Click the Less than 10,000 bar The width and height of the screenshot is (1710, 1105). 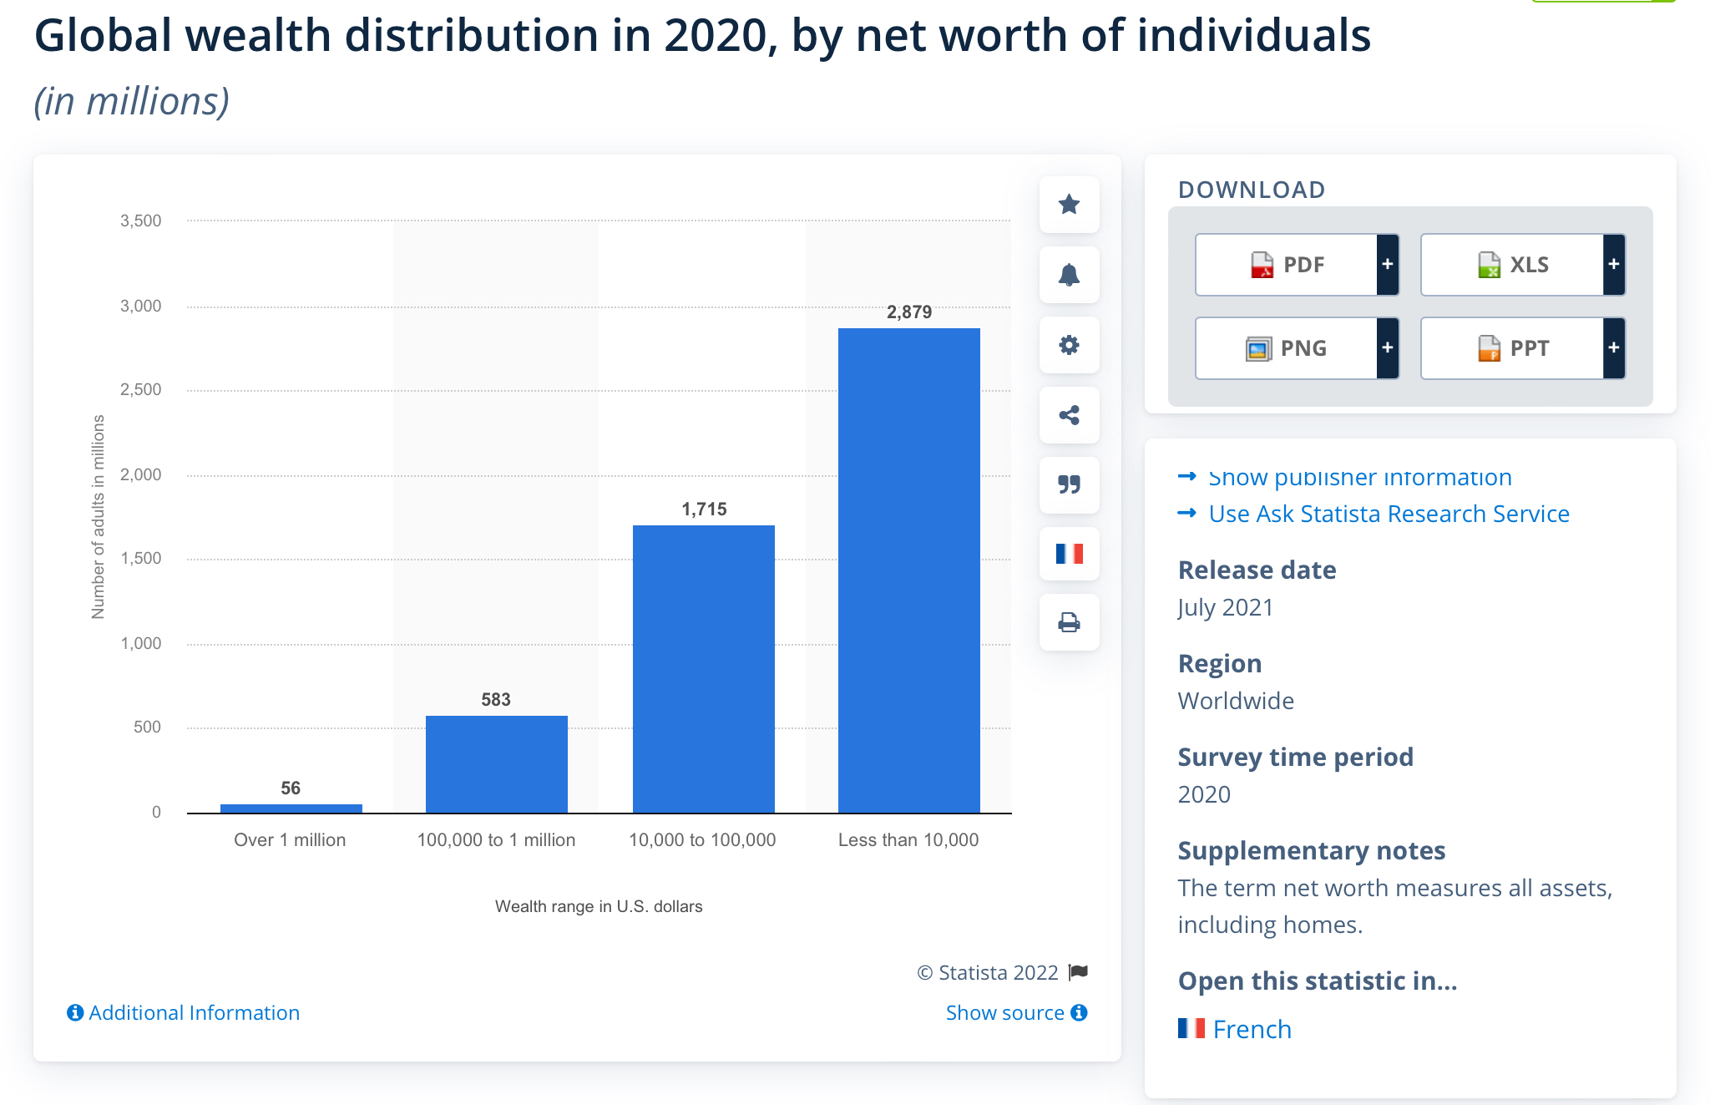click(909, 570)
